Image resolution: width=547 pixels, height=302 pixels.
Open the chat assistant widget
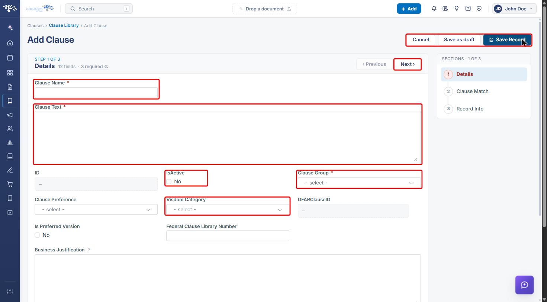click(524, 285)
